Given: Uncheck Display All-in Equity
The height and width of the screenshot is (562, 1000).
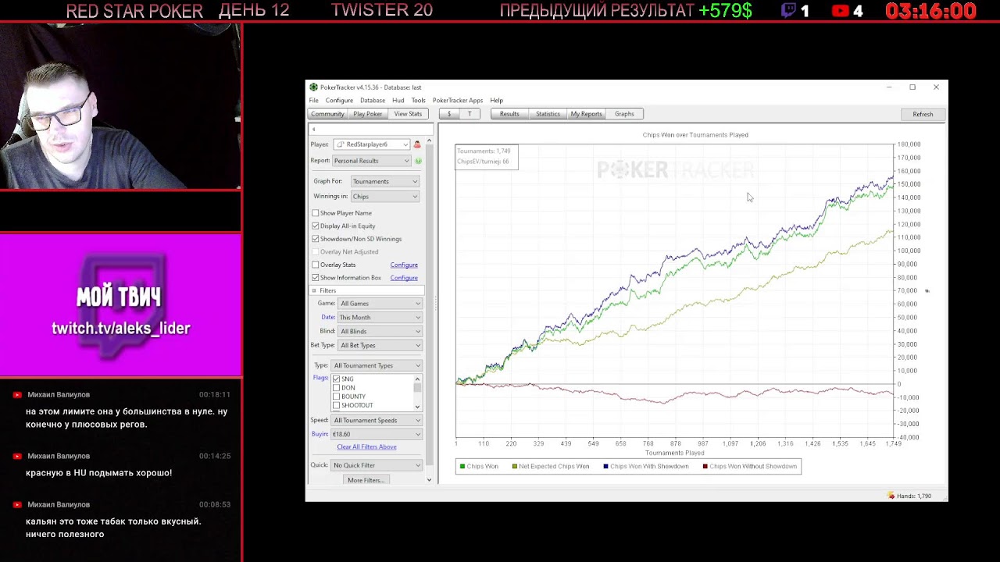Looking at the screenshot, I should point(316,226).
